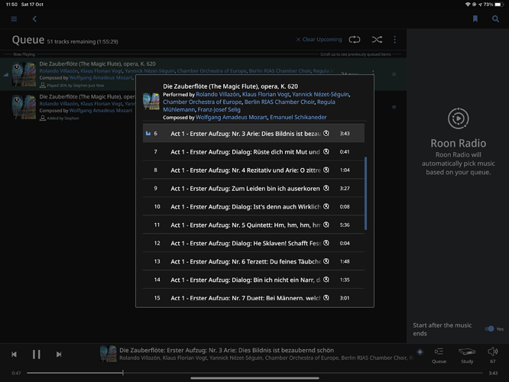Click Clear Upcoming in the queue header
Viewport: 509px width, 382px height.
point(319,39)
